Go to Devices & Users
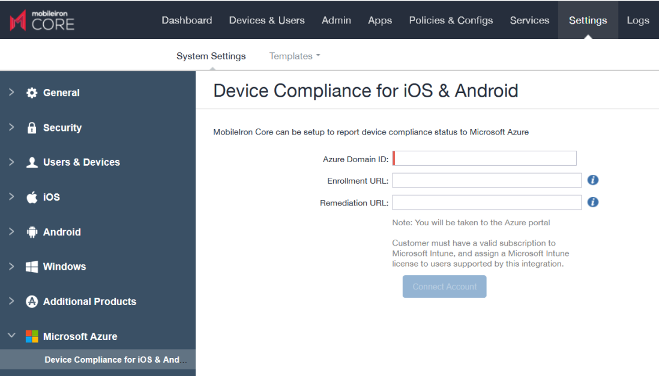 click(x=267, y=20)
